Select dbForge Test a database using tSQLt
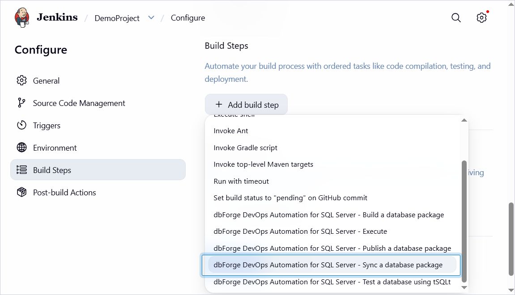This screenshot has width=515, height=295. [332, 282]
